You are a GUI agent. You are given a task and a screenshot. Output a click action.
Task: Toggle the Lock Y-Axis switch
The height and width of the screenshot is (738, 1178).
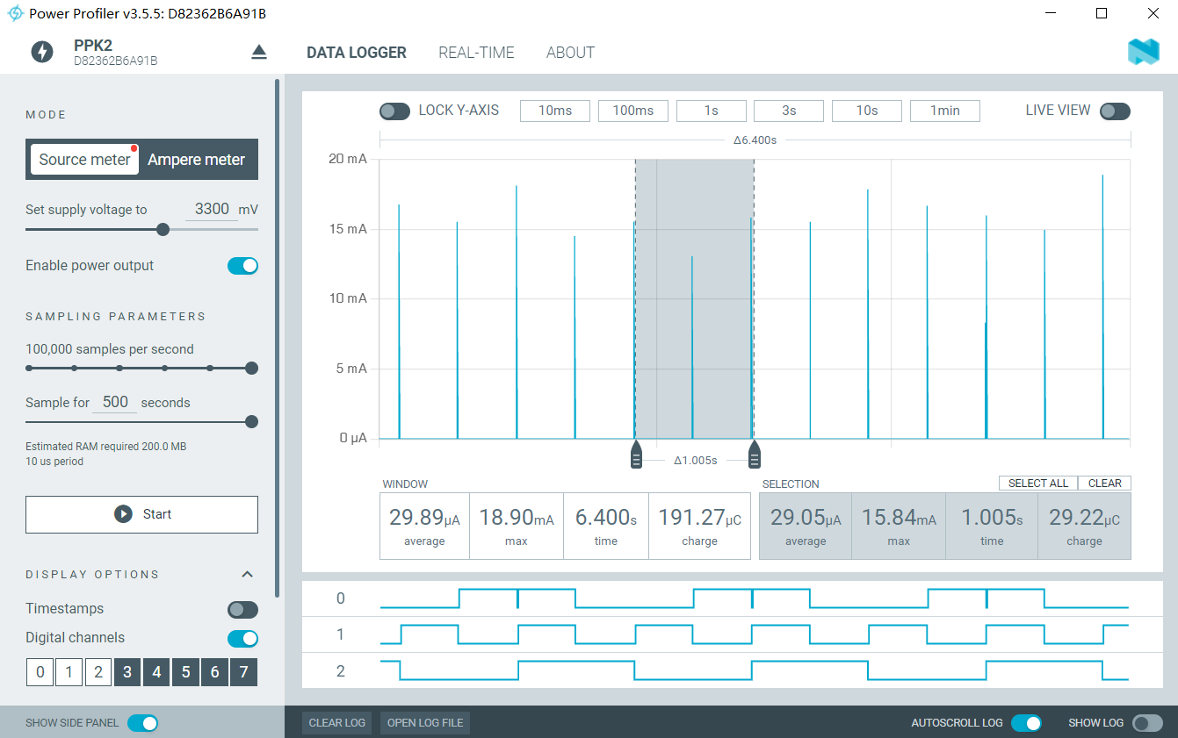pos(394,111)
